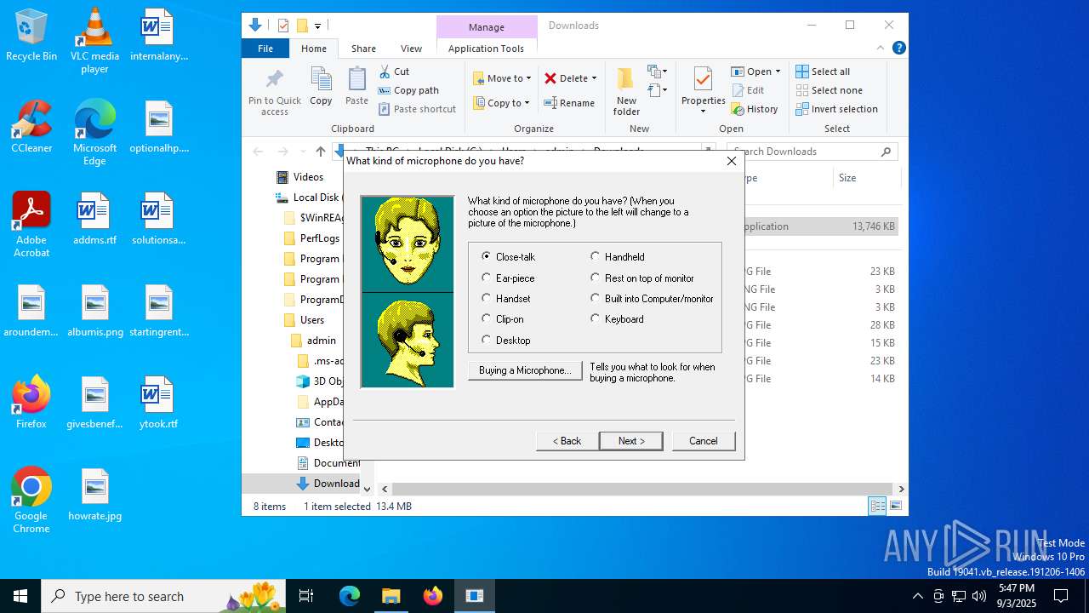Image resolution: width=1089 pixels, height=613 pixels.
Task: Switch to the Home ribbon tab
Action: [x=314, y=49]
